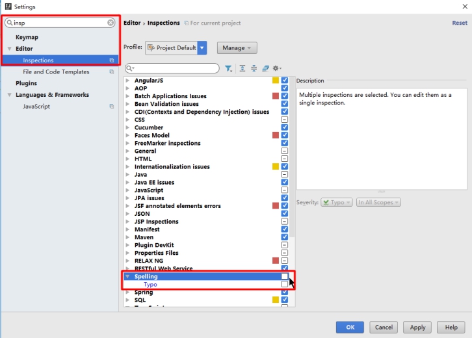Open the Profile dropdown Project Default
This screenshot has width=472, height=338.
[x=176, y=48]
